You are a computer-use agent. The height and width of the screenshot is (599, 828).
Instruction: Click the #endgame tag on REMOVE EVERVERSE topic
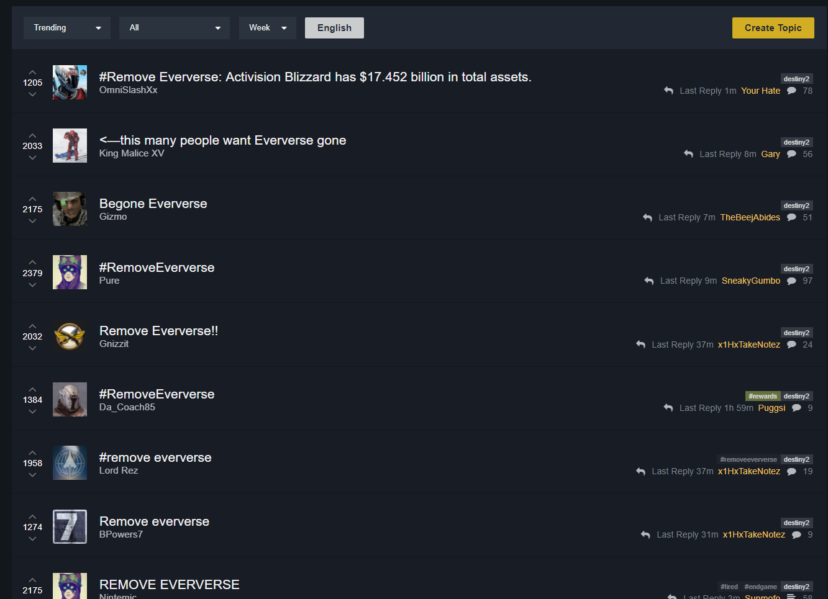click(760, 587)
